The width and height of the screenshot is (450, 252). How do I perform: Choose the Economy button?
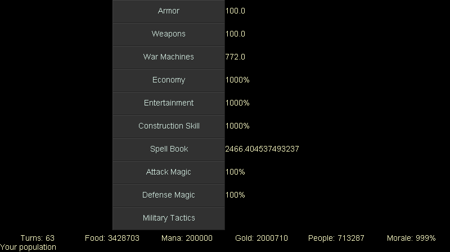169,80
